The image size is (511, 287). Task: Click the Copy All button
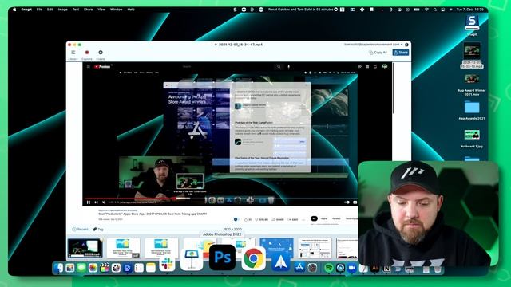pyautogui.click(x=378, y=53)
